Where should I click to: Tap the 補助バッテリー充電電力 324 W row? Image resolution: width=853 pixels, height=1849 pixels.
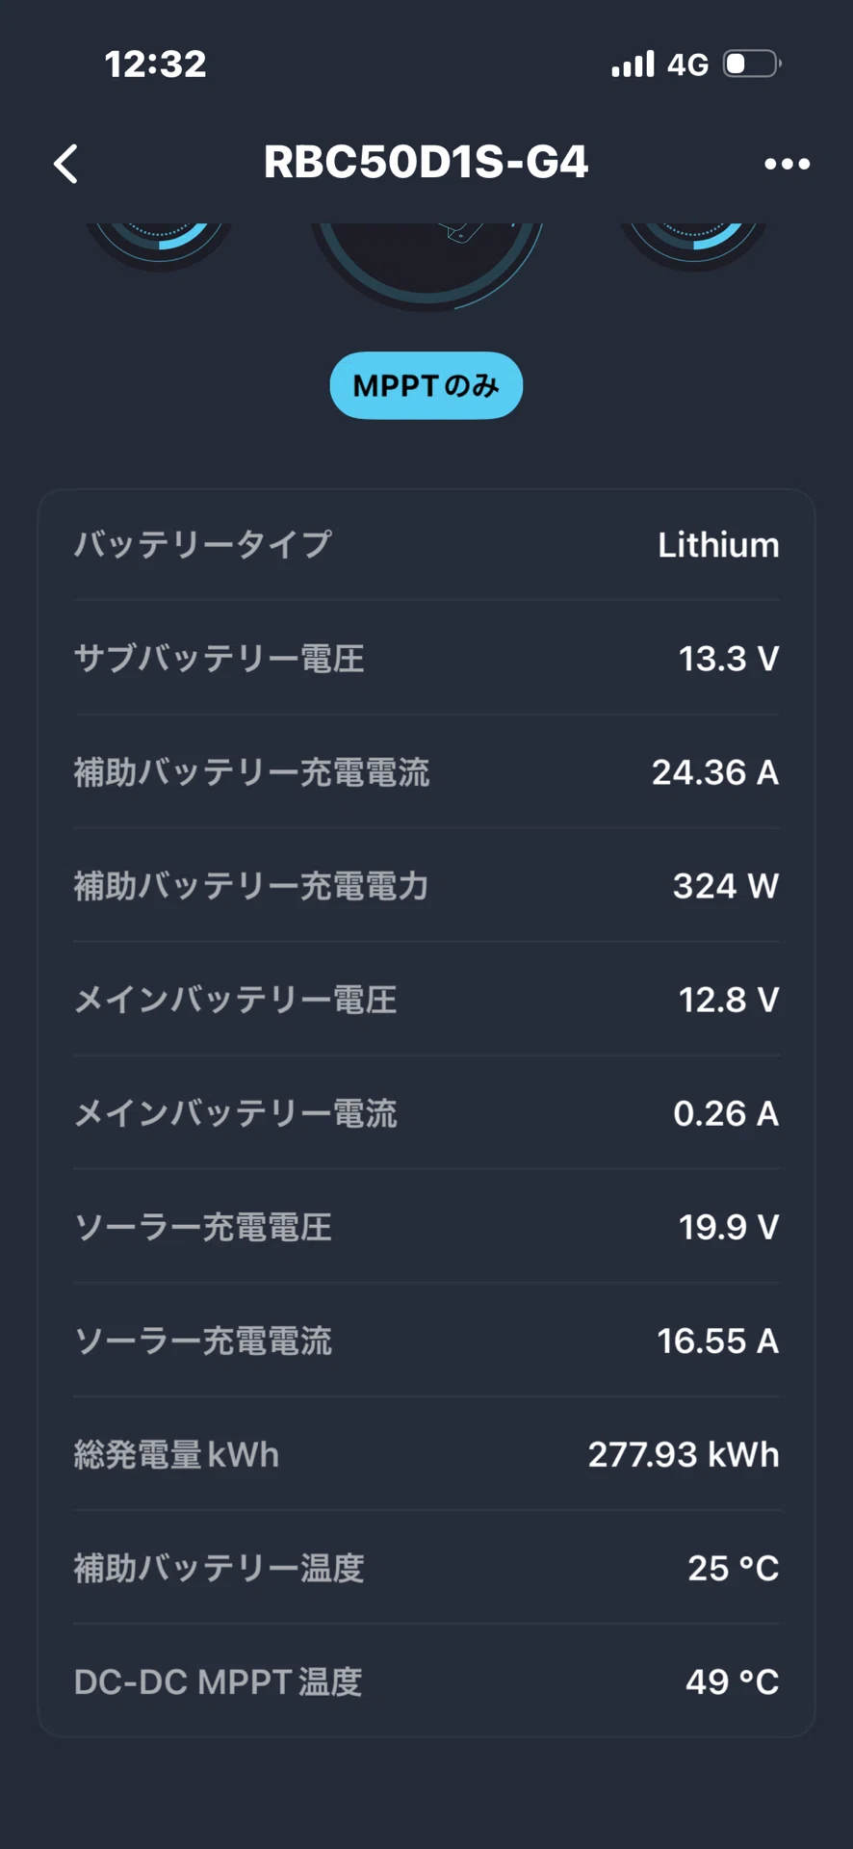click(x=426, y=886)
